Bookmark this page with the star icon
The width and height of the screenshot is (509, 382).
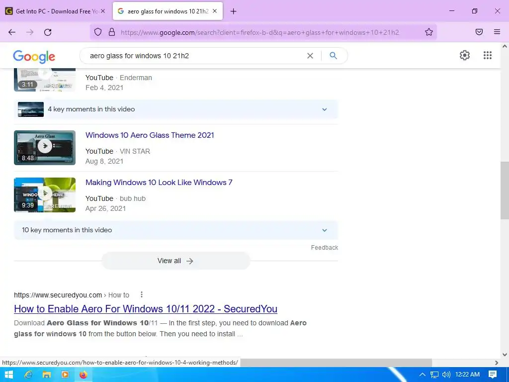tap(429, 32)
